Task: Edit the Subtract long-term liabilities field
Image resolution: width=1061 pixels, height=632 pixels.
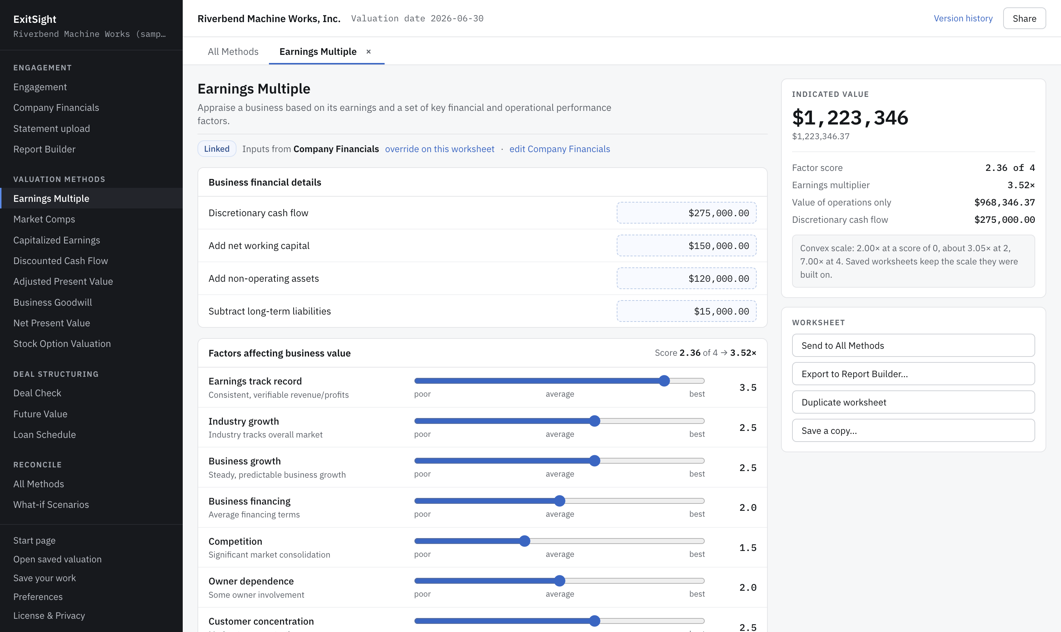Action: pyautogui.click(x=686, y=311)
